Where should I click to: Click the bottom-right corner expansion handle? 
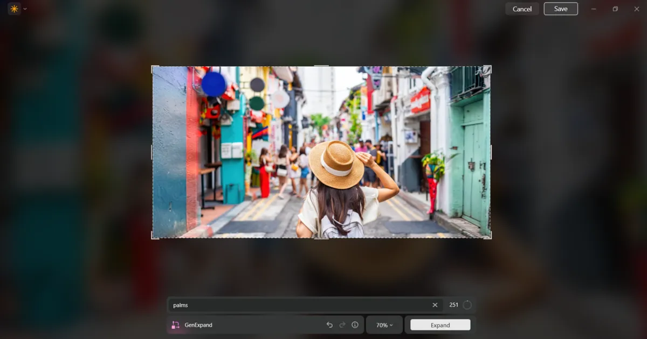click(490, 239)
